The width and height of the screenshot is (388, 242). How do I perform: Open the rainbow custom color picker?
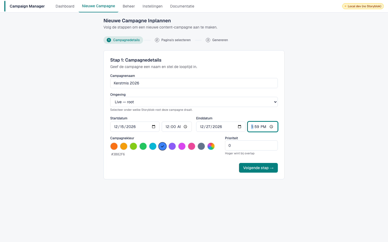point(211,146)
